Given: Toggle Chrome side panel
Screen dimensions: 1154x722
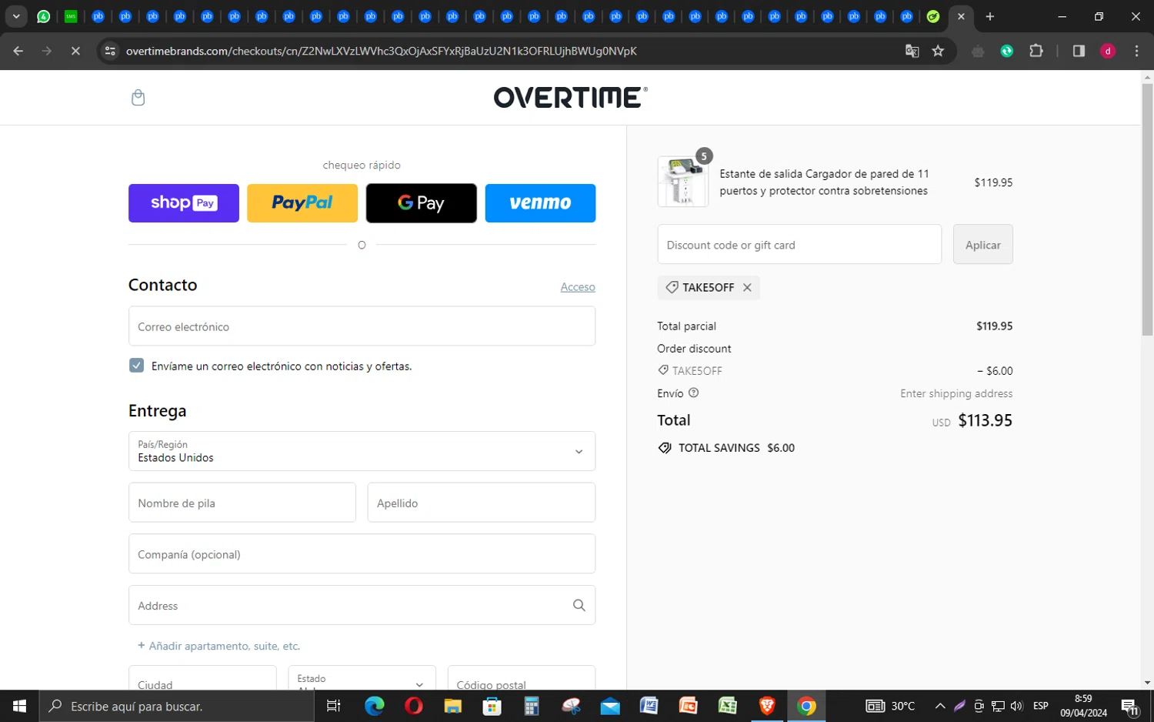Looking at the screenshot, I should coord(1079,51).
